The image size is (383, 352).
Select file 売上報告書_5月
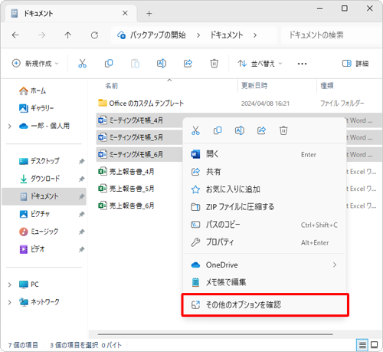point(126,189)
